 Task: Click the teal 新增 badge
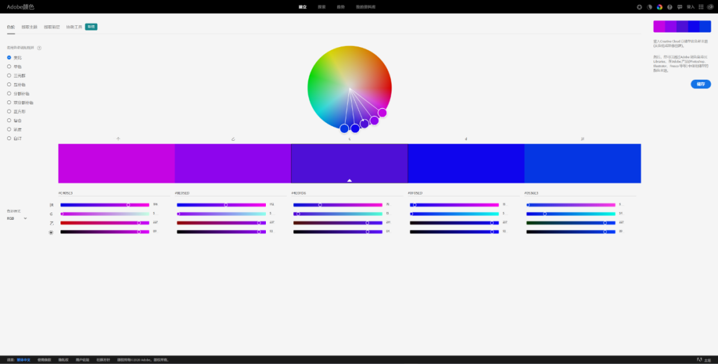[x=91, y=27]
